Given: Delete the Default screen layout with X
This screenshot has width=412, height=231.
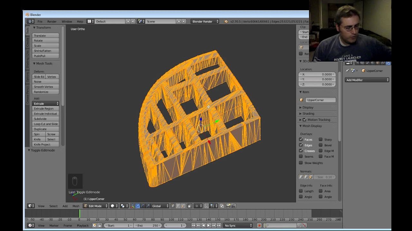Looking at the screenshot, I should (133, 21).
